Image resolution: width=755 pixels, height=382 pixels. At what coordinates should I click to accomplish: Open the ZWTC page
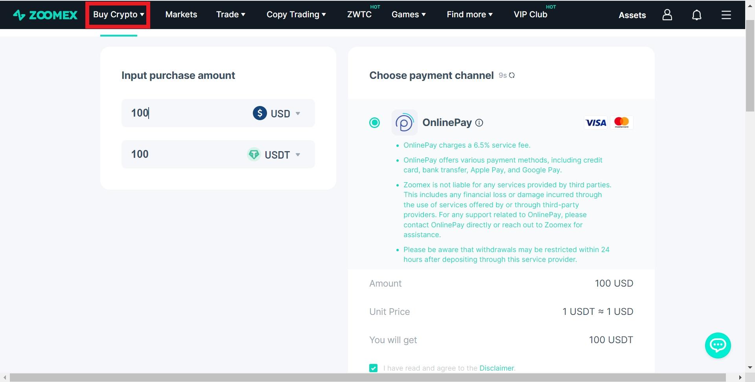[x=359, y=15]
